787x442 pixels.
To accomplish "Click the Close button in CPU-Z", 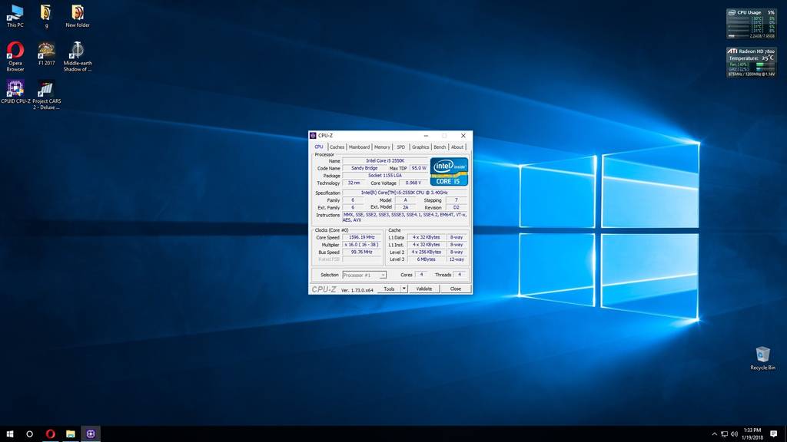I will (x=456, y=289).
